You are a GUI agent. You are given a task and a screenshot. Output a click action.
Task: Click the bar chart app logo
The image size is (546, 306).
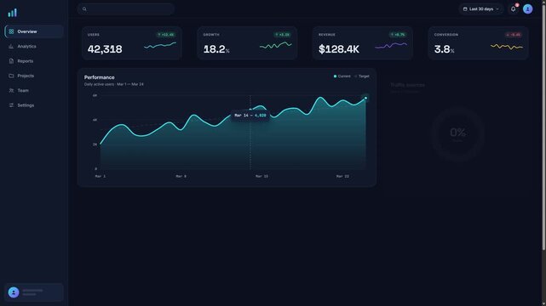tap(13, 13)
